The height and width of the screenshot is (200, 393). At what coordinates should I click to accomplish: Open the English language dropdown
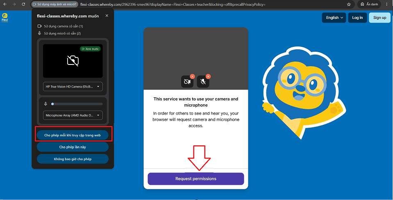[334, 18]
